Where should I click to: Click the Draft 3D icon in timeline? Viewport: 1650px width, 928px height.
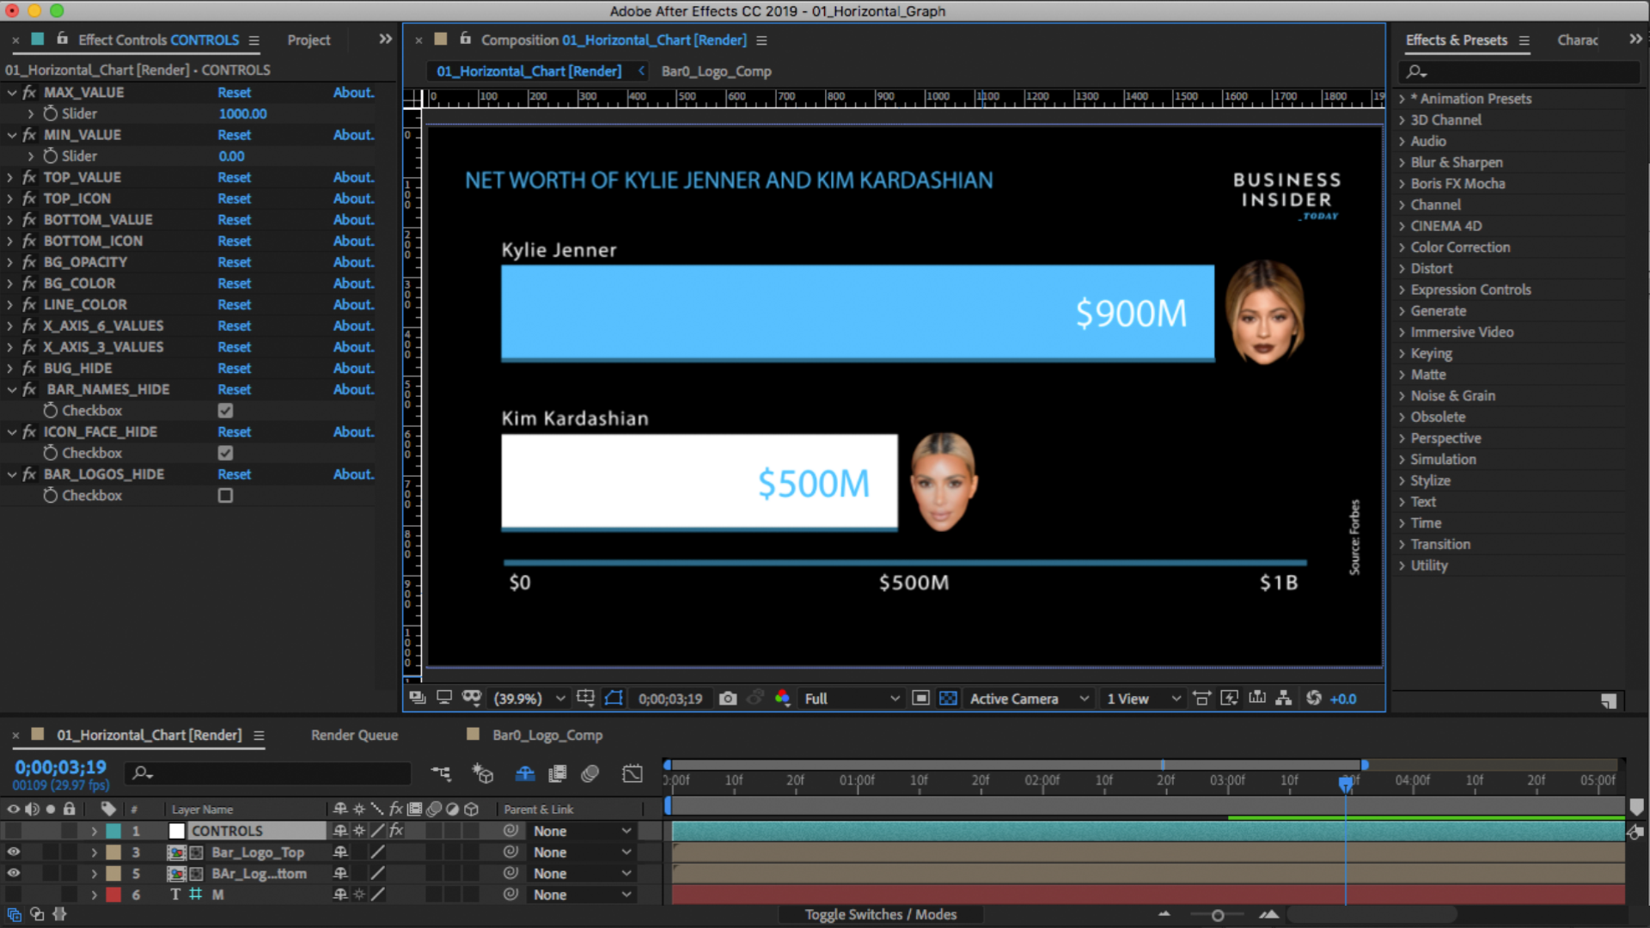click(x=483, y=773)
